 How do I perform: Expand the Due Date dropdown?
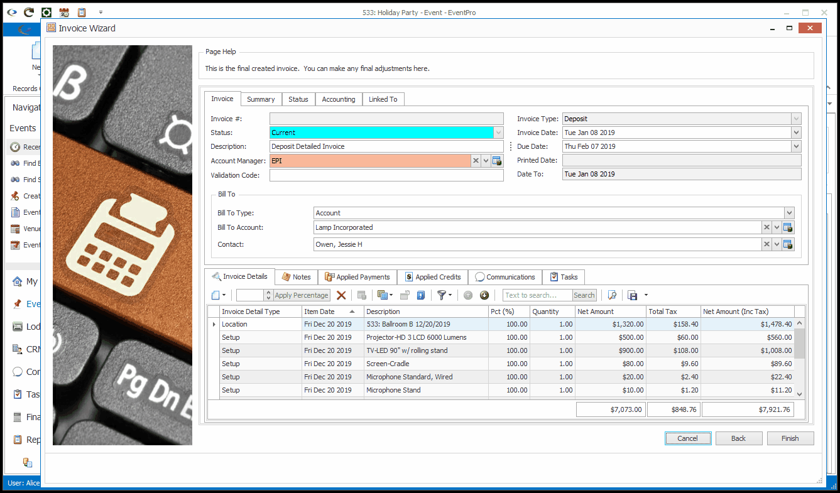coord(796,146)
